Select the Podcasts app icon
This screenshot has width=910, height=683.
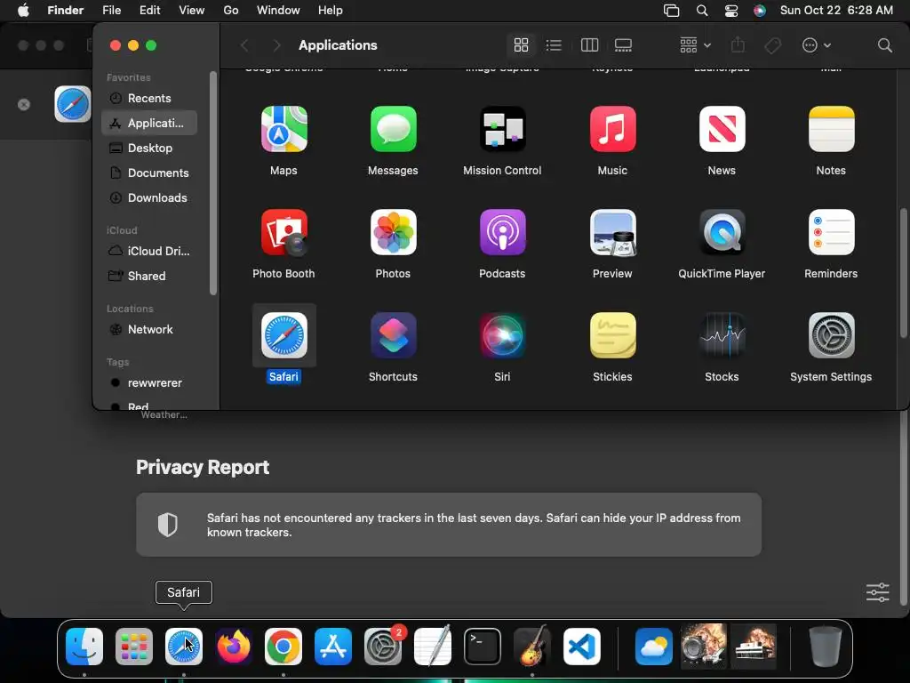point(503,232)
